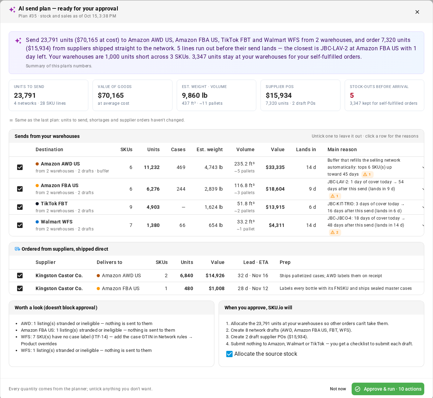433x398 pixels.
Task: Click the 'Lead · ETA' column header
Action: (256, 262)
